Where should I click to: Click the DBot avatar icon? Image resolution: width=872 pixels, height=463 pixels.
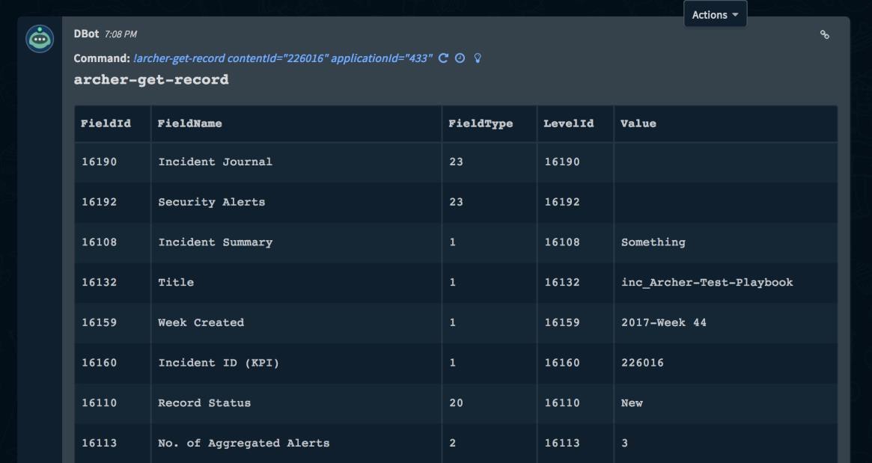pyautogui.click(x=40, y=39)
